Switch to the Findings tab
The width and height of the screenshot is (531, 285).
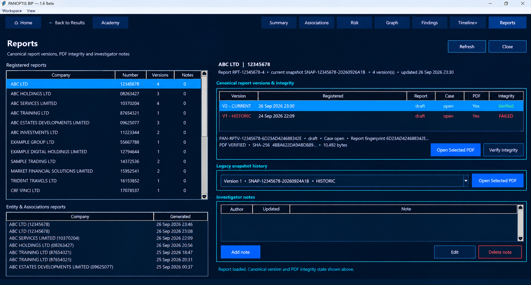429,23
